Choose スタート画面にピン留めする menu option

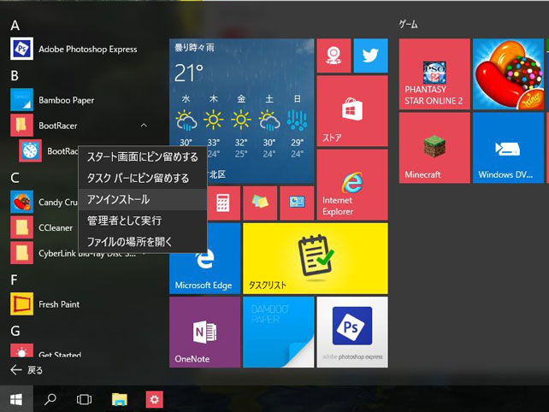coord(142,157)
